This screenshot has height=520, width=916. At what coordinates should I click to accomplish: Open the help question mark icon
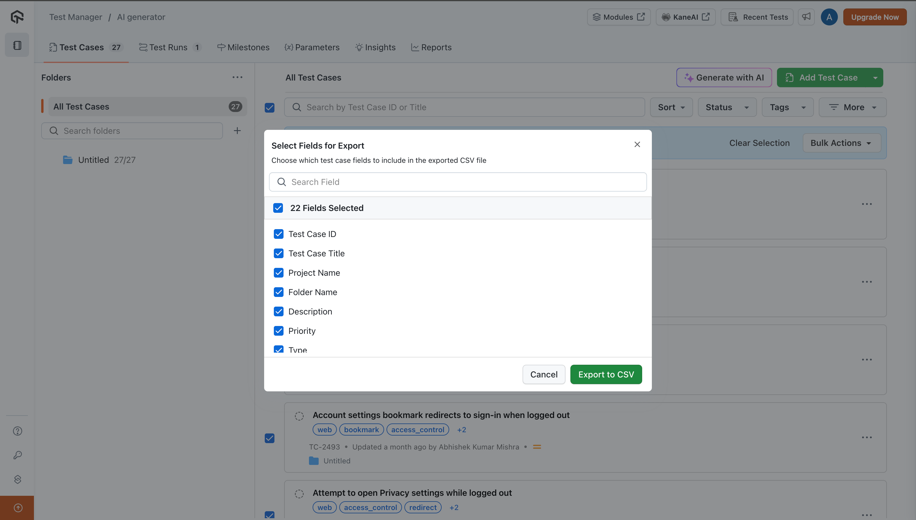click(x=18, y=431)
